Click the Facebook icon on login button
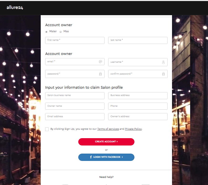The width and height of the screenshot is (208, 185). pyautogui.click(x=91, y=157)
